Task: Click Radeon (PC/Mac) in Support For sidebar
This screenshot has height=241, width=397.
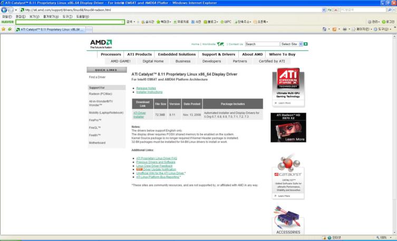Action: click(101, 94)
